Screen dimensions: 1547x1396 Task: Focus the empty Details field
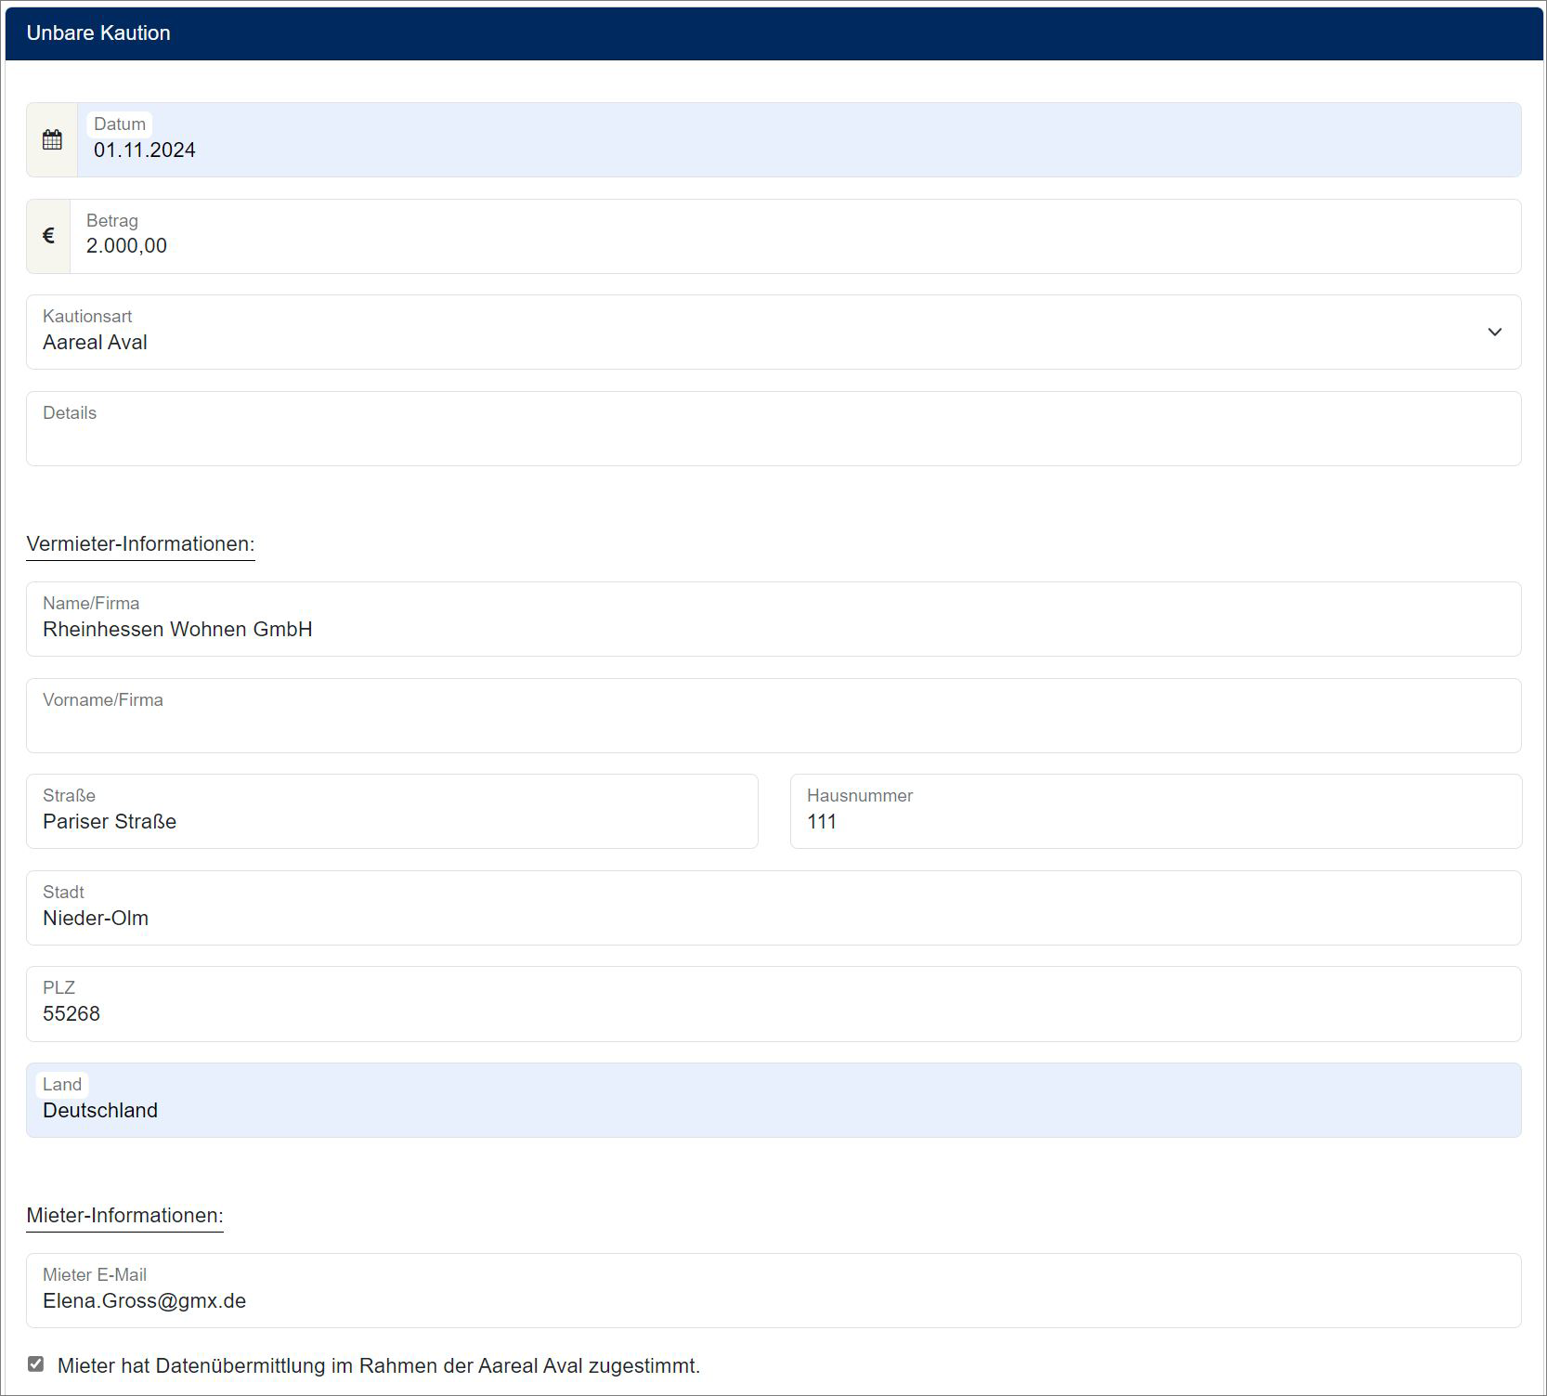[x=773, y=438]
